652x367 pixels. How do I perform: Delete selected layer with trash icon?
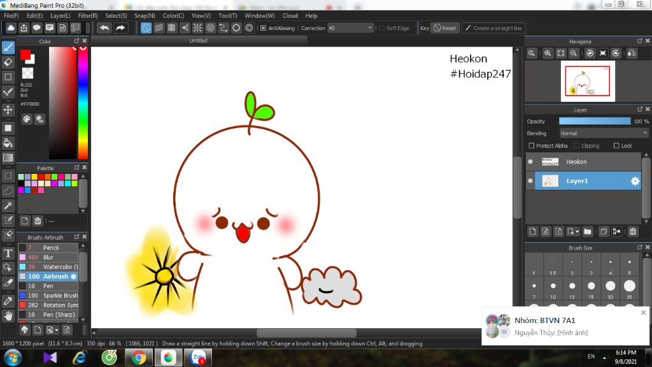click(x=633, y=231)
